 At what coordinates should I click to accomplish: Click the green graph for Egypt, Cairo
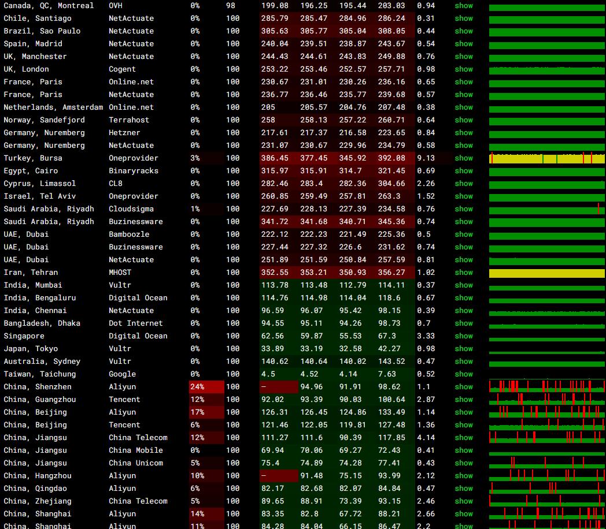(547, 172)
